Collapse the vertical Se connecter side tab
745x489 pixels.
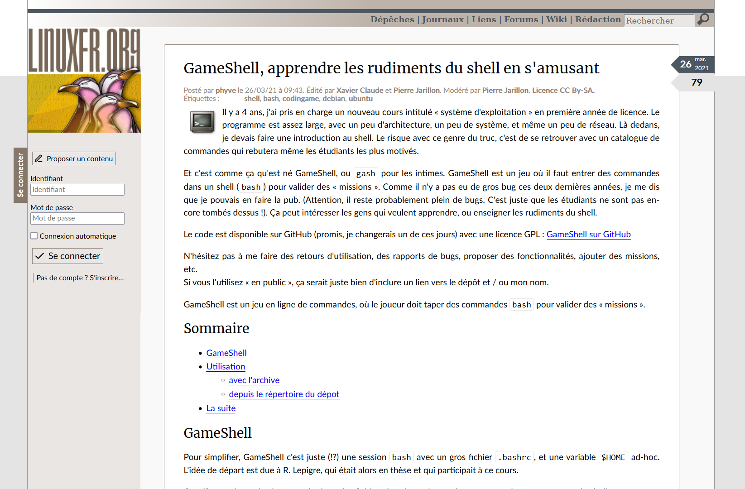click(20, 175)
